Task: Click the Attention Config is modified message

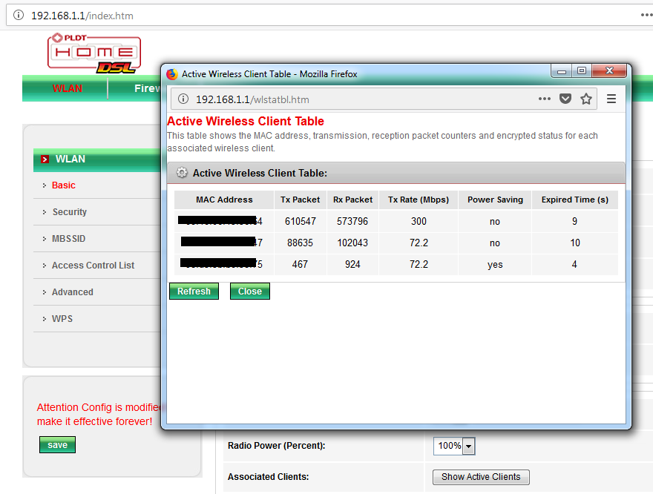Action: click(99, 414)
